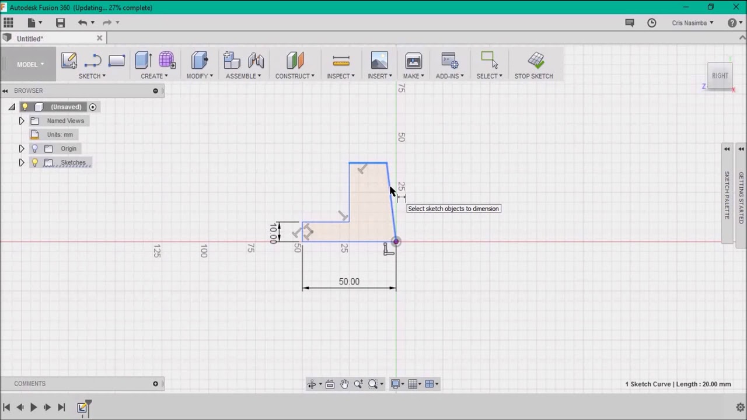
Task: Open the comments notification icon
Action: 629,23
